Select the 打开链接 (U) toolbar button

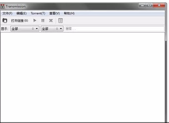pos(19,20)
